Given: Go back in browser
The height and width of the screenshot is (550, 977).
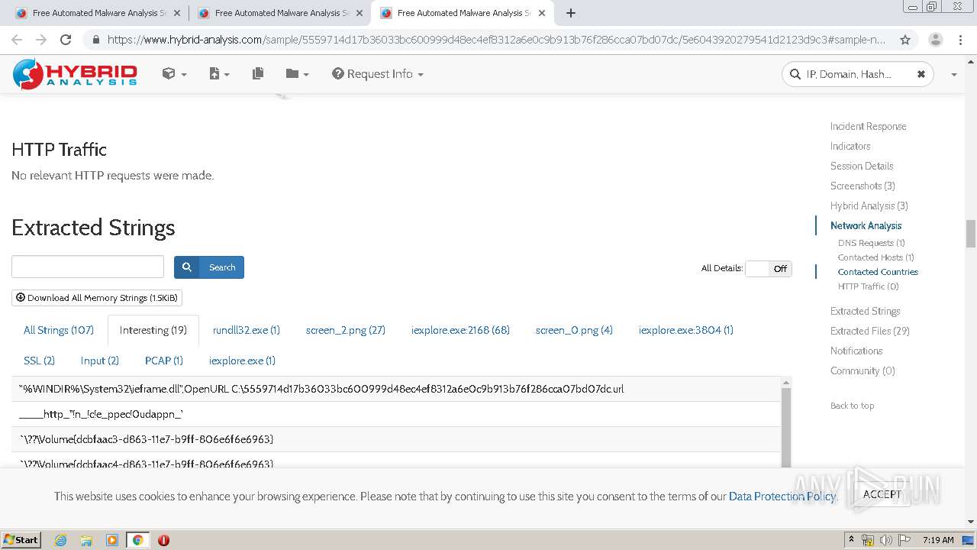Looking at the screenshot, I should pyautogui.click(x=17, y=40).
